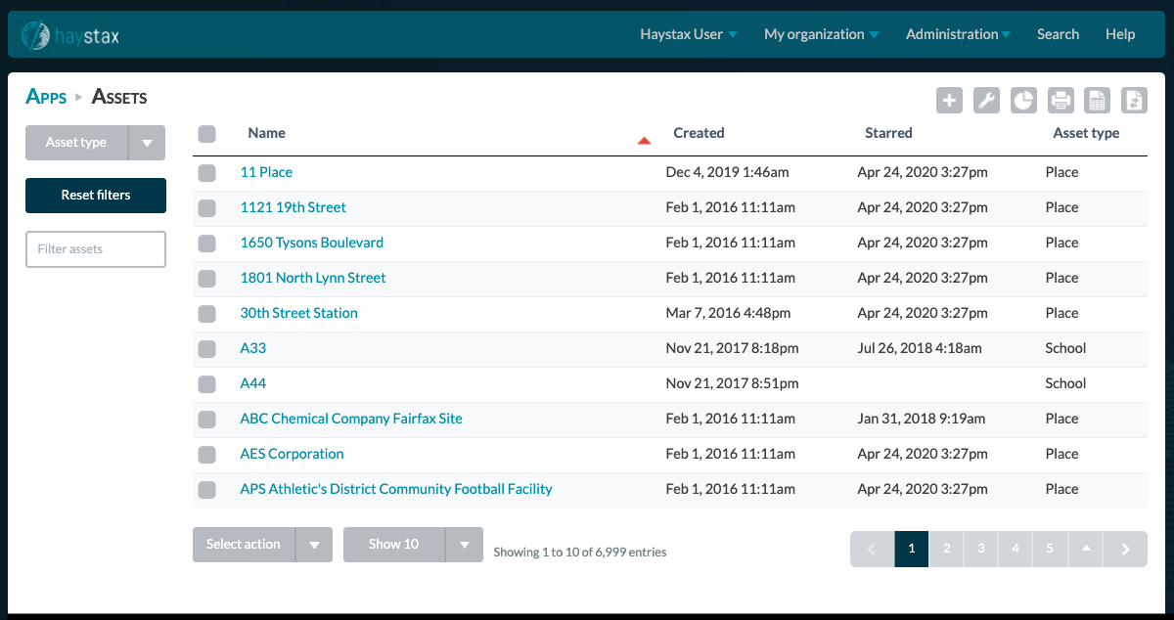Open the A44 asset link
Viewport: 1174px width, 620px height.
(253, 383)
